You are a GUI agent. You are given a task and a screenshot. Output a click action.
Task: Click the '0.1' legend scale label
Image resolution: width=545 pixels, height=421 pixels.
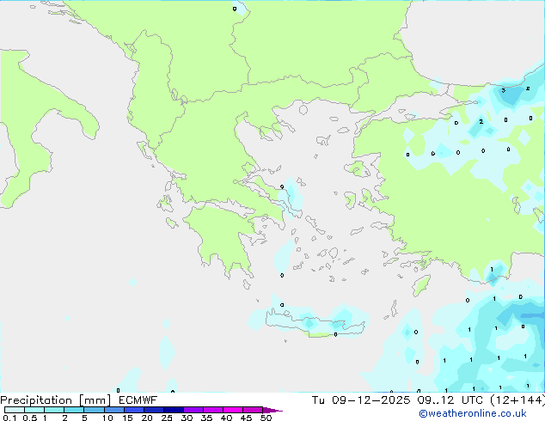[x=9, y=418]
